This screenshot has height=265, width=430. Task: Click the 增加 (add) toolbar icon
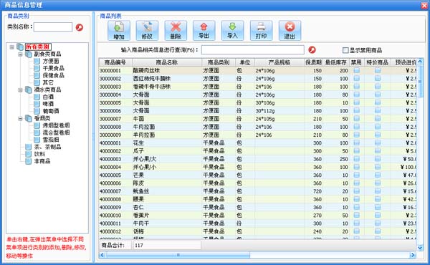(118, 30)
